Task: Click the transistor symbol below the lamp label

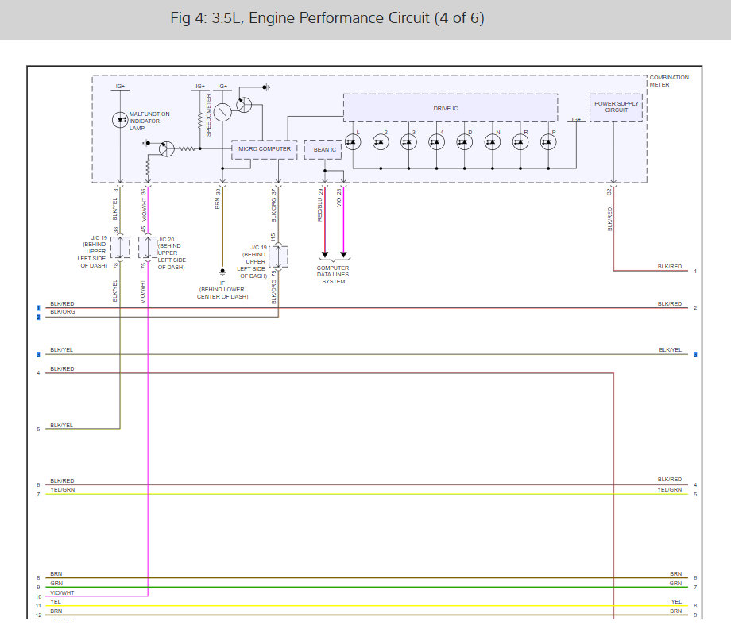Action: (166, 149)
